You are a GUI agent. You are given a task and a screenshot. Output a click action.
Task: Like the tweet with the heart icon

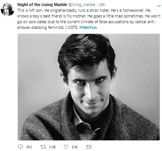point(66,147)
